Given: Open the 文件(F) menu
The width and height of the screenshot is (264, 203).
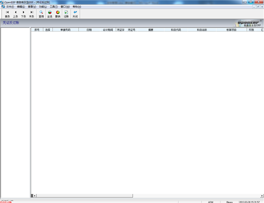Looking at the screenshot, I should [x=10, y=7].
